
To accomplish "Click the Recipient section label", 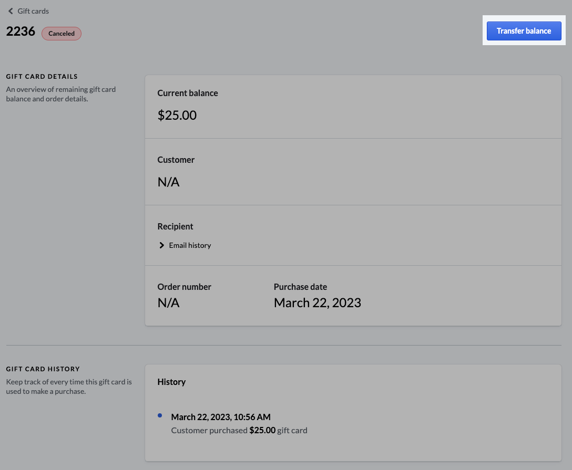I will coord(175,226).
